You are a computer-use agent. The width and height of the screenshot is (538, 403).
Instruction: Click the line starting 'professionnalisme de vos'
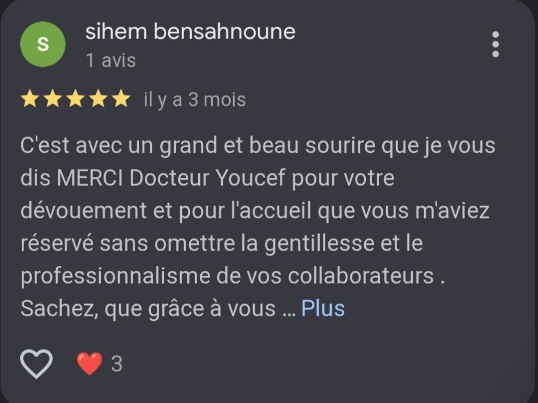tap(233, 276)
